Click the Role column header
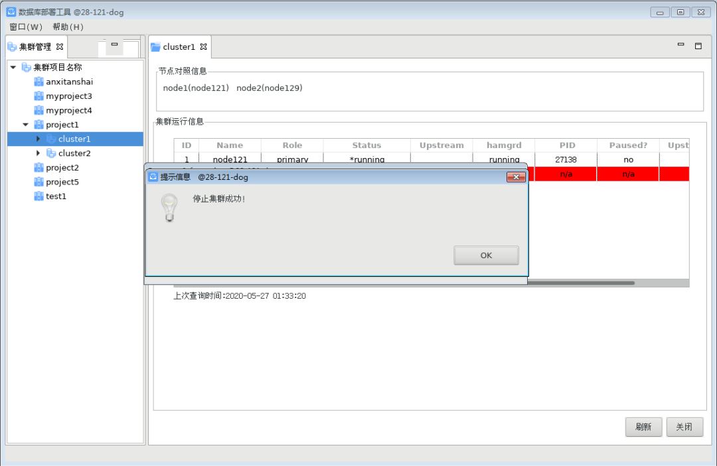717x466 pixels. pos(292,145)
